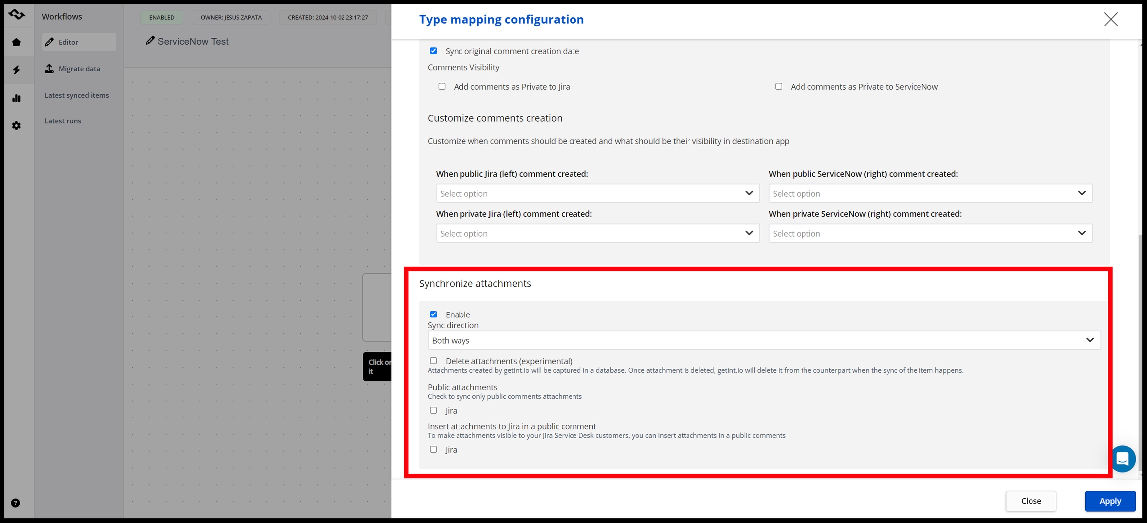1147x523 pixels.
Task: Open the private ServiceNow comment created dropdown
Action: click(x=930, y=233)
